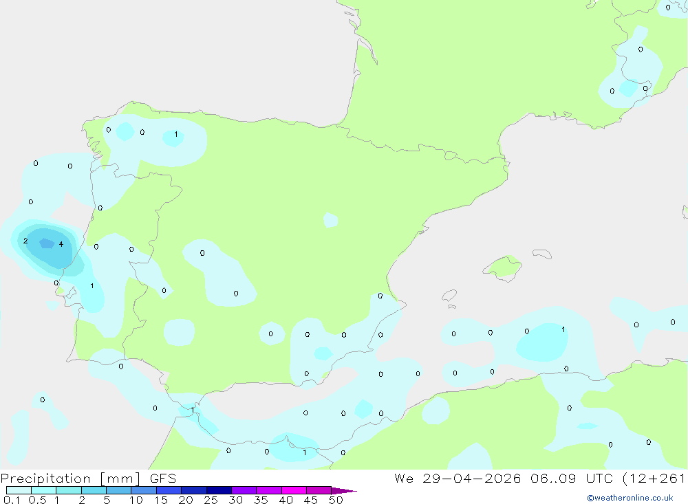Click the 'Precipitation [mm]' title text
Screen dimensions: 688x504
coord(70,479)
